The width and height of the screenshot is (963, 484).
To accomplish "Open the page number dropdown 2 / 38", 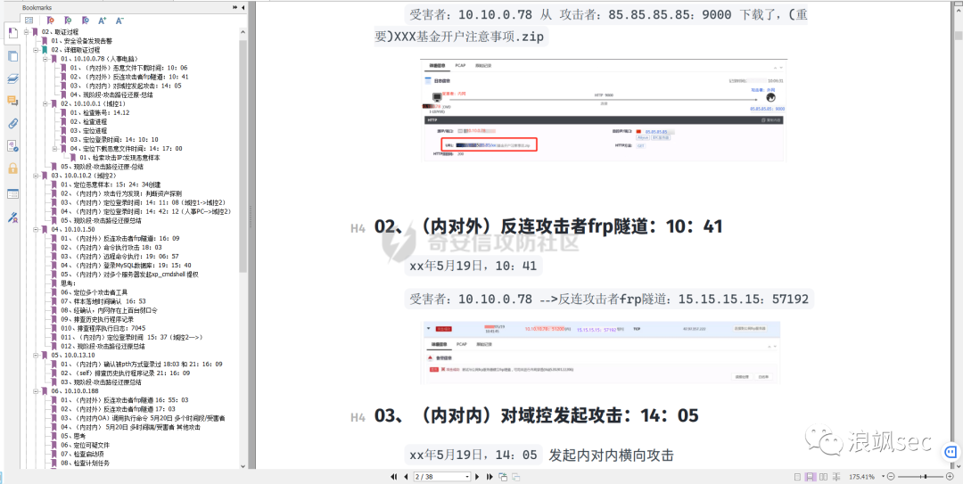I will [x=467, y=477].
